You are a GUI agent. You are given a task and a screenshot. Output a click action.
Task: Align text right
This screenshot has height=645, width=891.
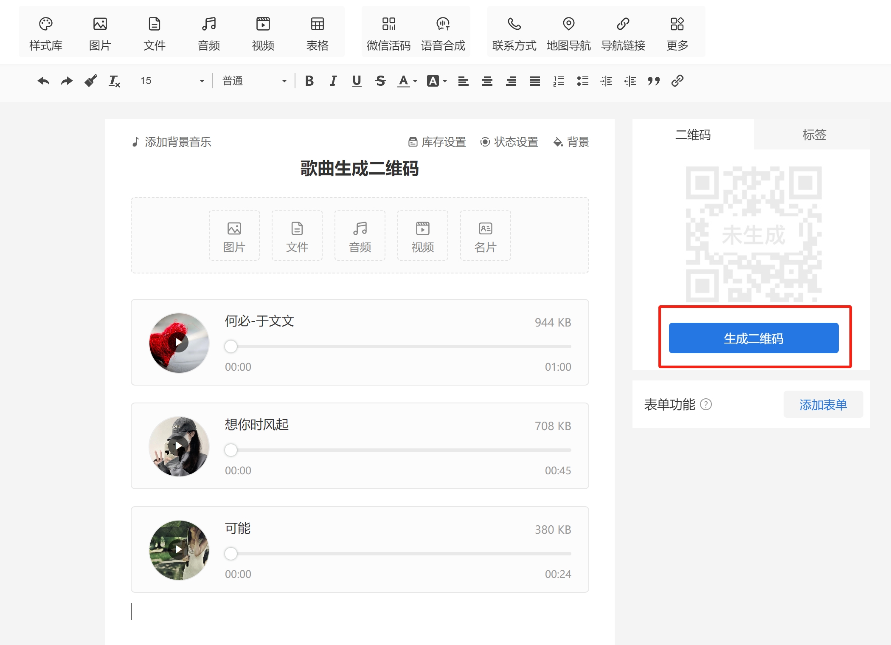tap(511, 81)
